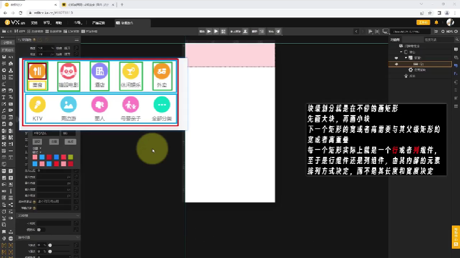Image resolution: width=460 pixels, height=258 pixels.
Task: Click the yellow 工作台 button
Action: (x=423, y=23)
